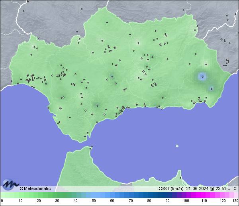Viewport: 239px width, 206px height.
Task: Click the scale label 20
Action: [x=39, y=201]
